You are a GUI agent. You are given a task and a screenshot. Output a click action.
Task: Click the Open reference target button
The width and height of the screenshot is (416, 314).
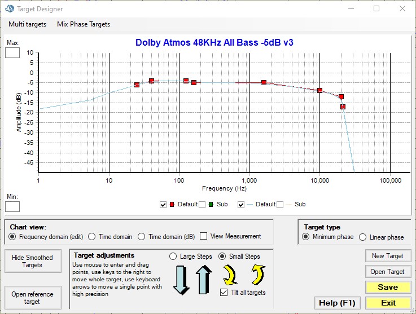32,298
